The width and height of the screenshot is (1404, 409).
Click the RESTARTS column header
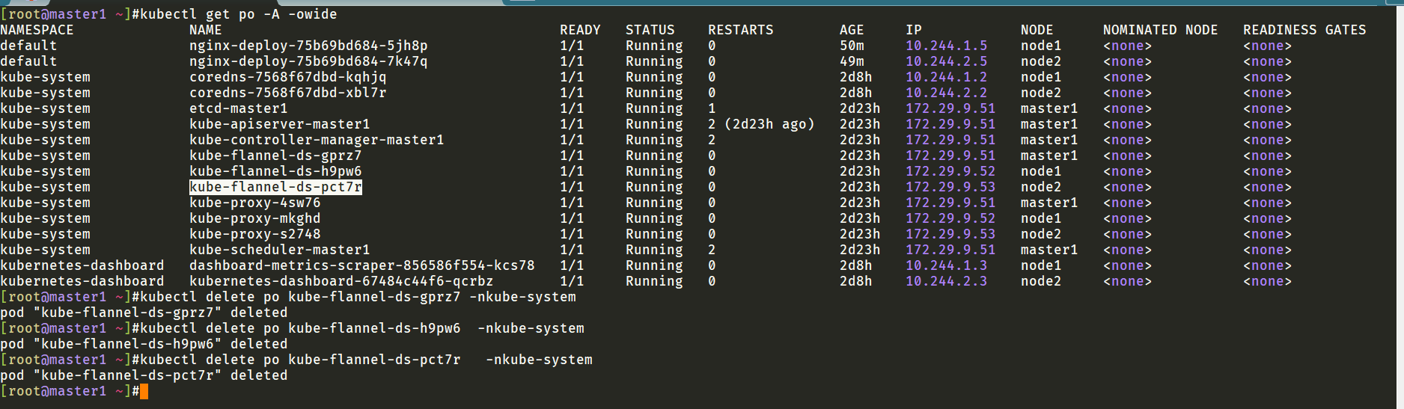pyautogui.click(x=741, y=30)
